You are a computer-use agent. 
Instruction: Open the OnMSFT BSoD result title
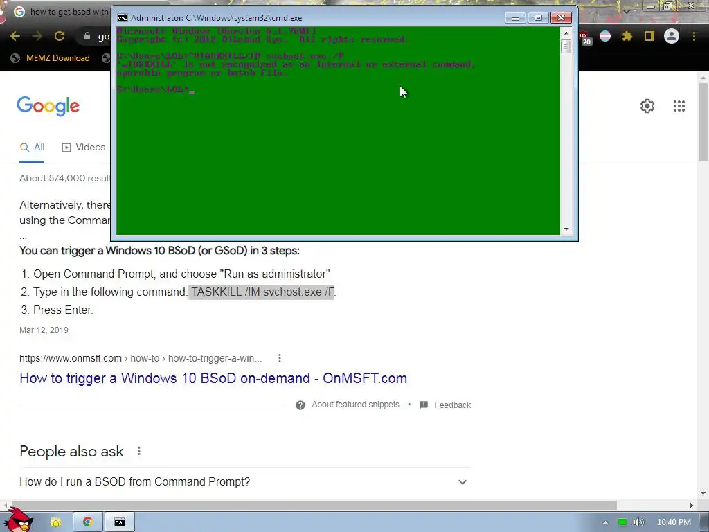coord(213,378)
